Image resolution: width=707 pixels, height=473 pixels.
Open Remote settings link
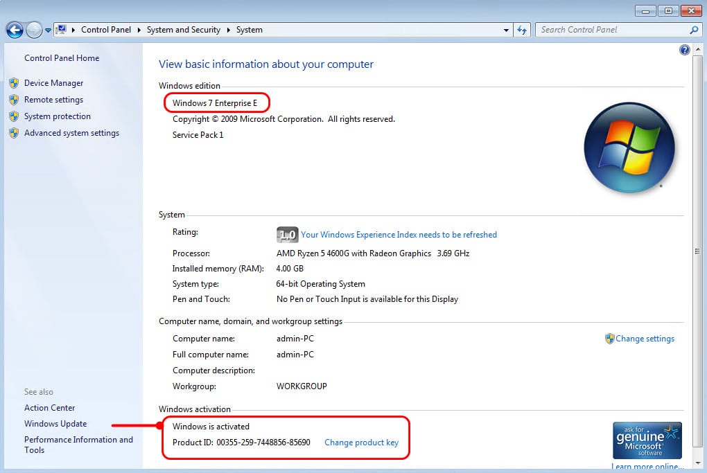[x=53, y=100]
